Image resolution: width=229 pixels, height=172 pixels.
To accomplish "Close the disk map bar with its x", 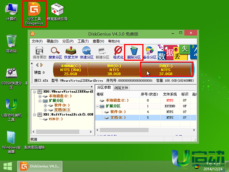I will click(x=32, y=63).
